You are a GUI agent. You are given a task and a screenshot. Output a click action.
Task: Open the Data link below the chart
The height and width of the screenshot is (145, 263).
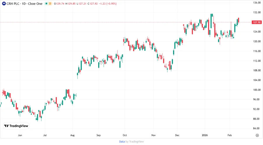[122, 142]
